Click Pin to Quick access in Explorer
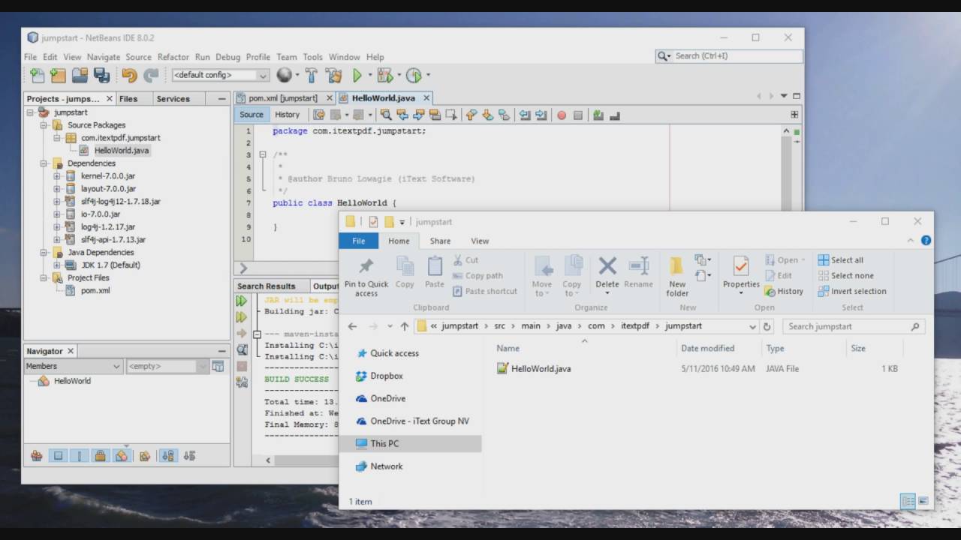 (x=366, y=276)
